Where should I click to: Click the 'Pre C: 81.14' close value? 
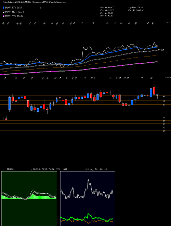pos(107,16)
